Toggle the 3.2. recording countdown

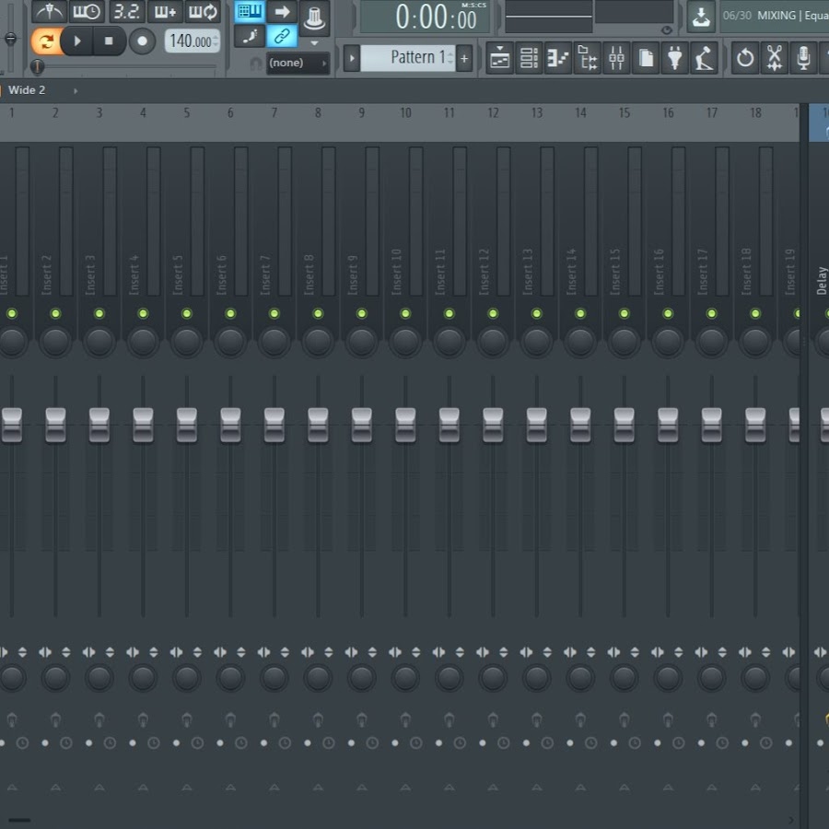127,11
